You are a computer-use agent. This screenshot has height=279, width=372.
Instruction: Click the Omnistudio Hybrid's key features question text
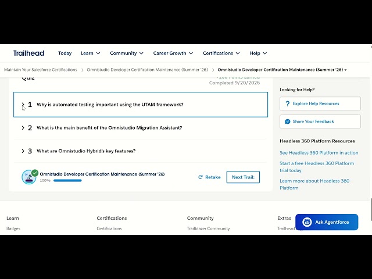[x=86, y=151]
